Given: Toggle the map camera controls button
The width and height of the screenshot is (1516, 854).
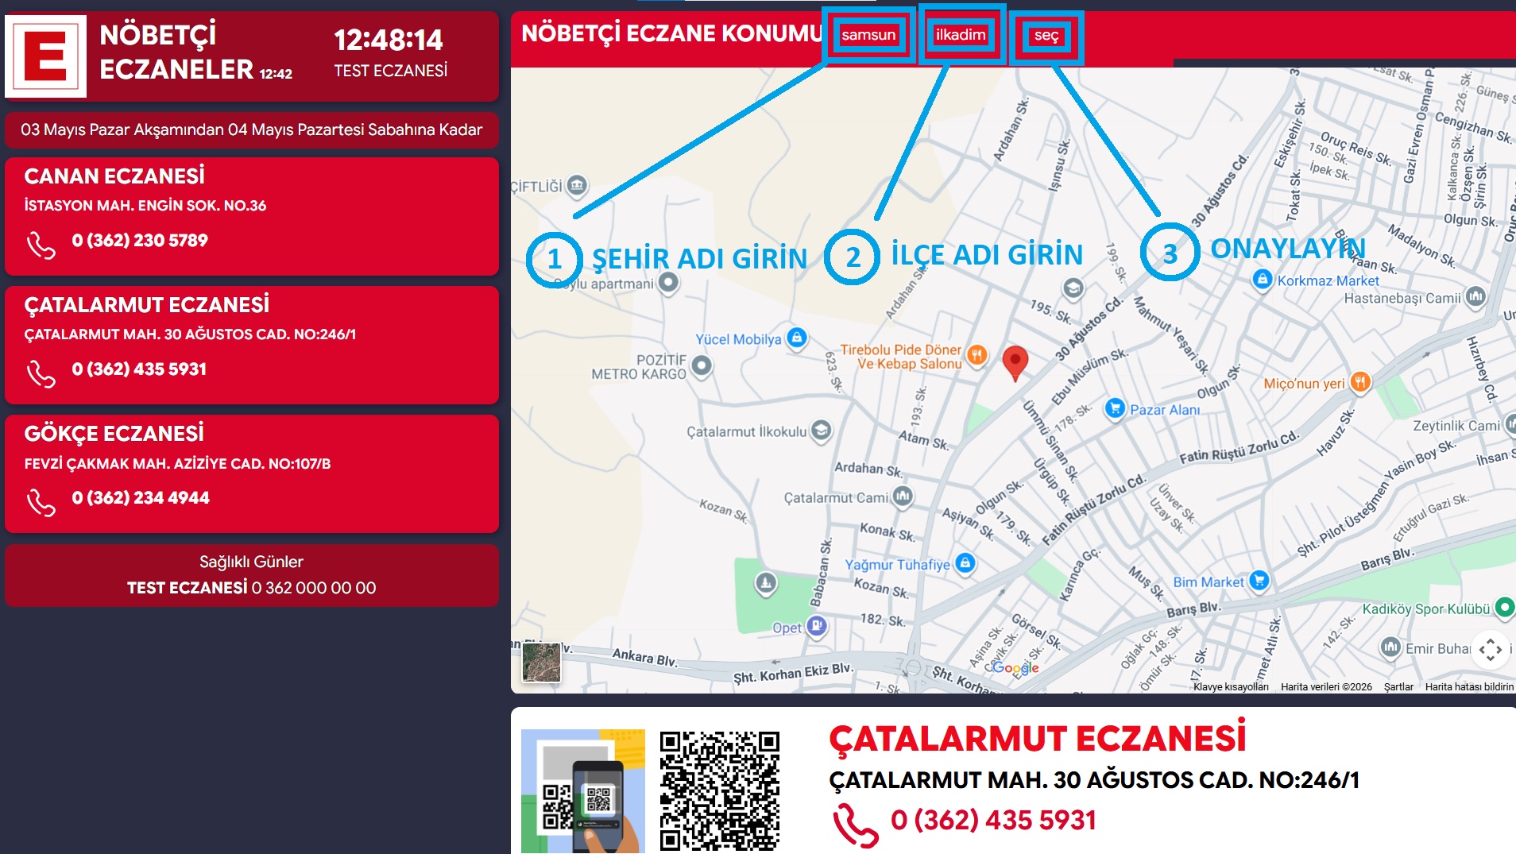Looking at the screenshot, I should [1490, 649].
